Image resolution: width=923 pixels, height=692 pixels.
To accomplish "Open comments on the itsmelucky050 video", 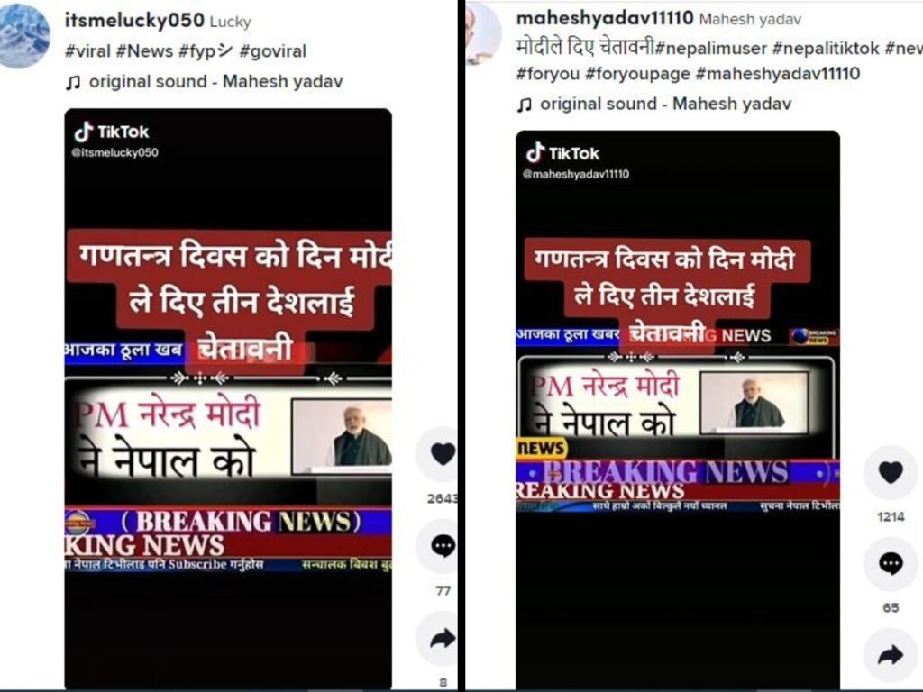I will click(x=442, y=547).
